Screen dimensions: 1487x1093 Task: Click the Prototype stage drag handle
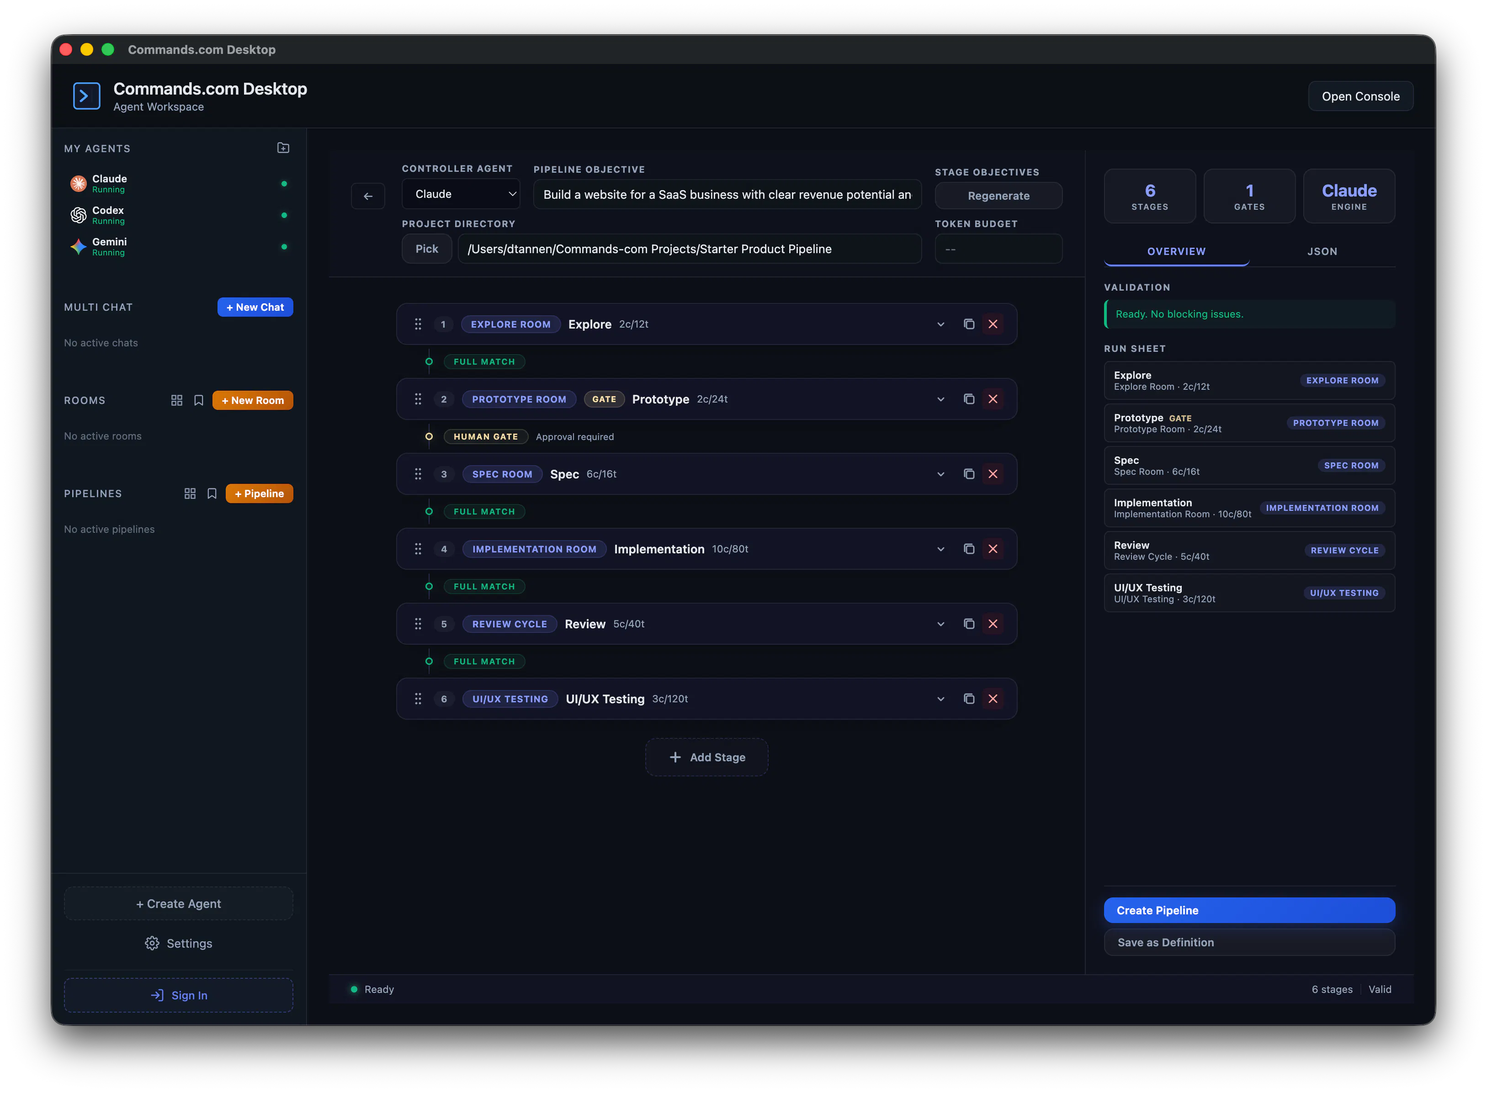point(418,399)
